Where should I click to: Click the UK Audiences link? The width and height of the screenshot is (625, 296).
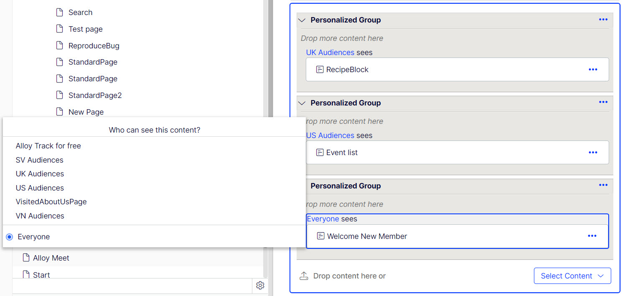330,53
